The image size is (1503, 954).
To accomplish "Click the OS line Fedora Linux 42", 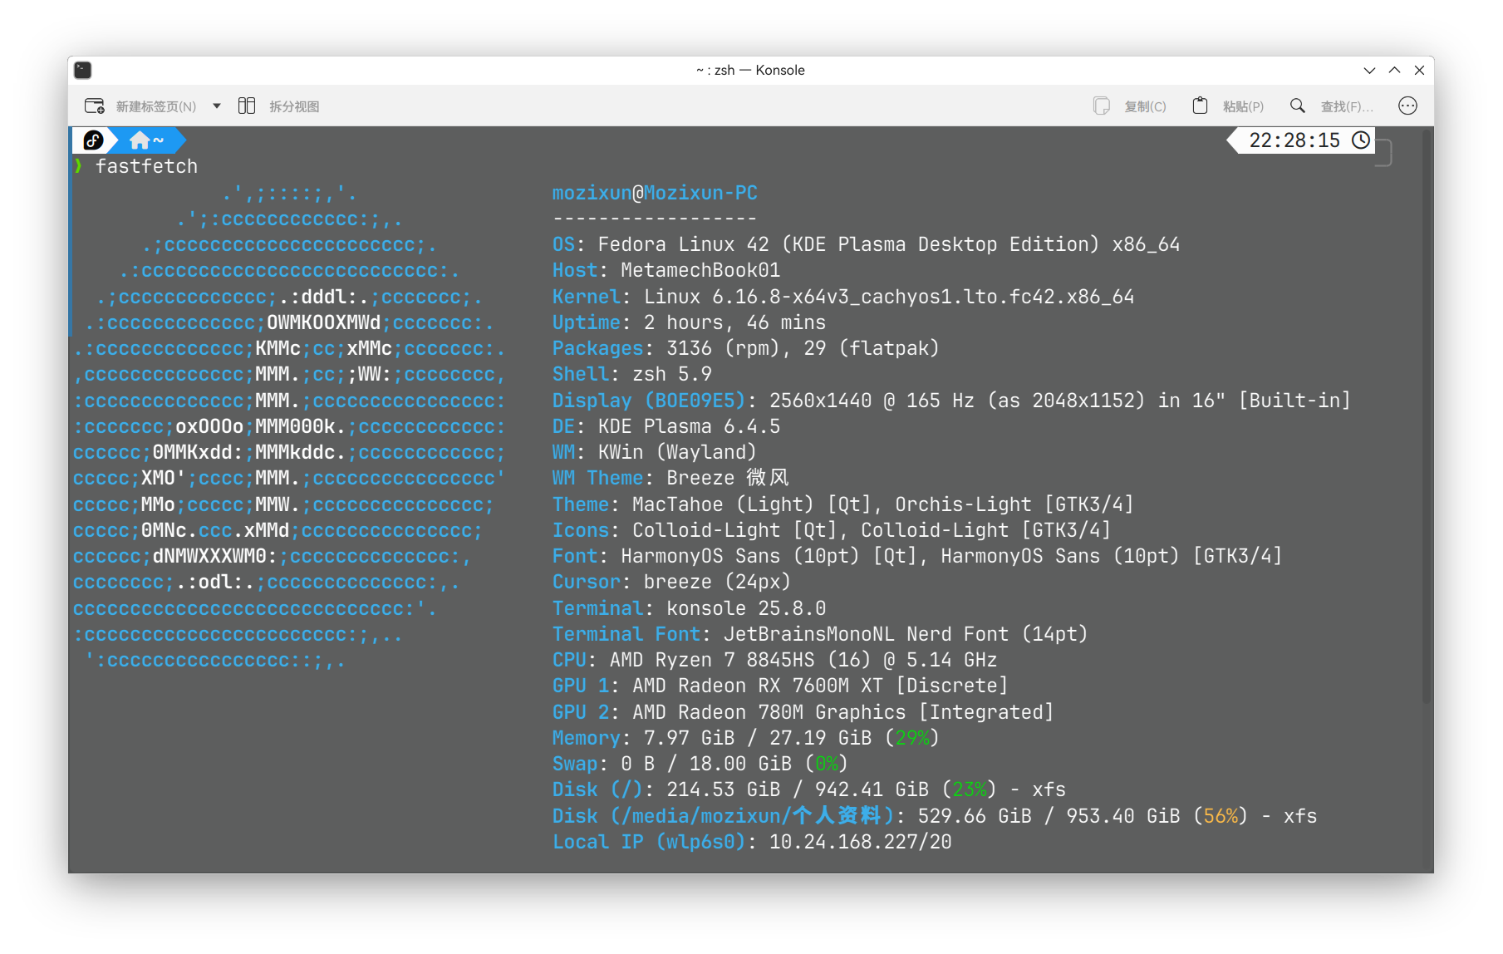I will click(866, 244).
